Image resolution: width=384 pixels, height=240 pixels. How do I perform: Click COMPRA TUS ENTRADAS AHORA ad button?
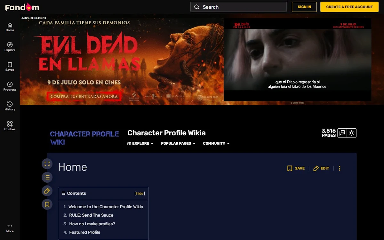[x=84, y=96]
